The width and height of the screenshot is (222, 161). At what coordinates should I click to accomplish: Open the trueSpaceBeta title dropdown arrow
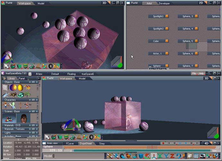click(x=30, y=74)
